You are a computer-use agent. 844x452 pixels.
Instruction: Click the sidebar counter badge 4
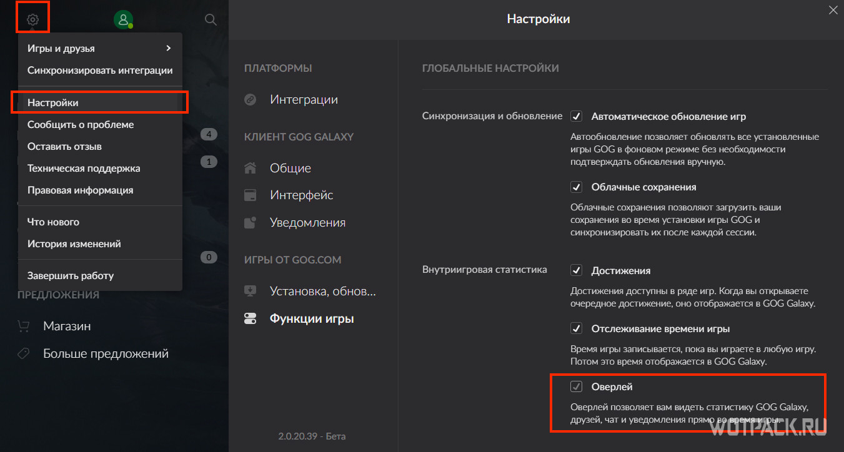point(209,134)
